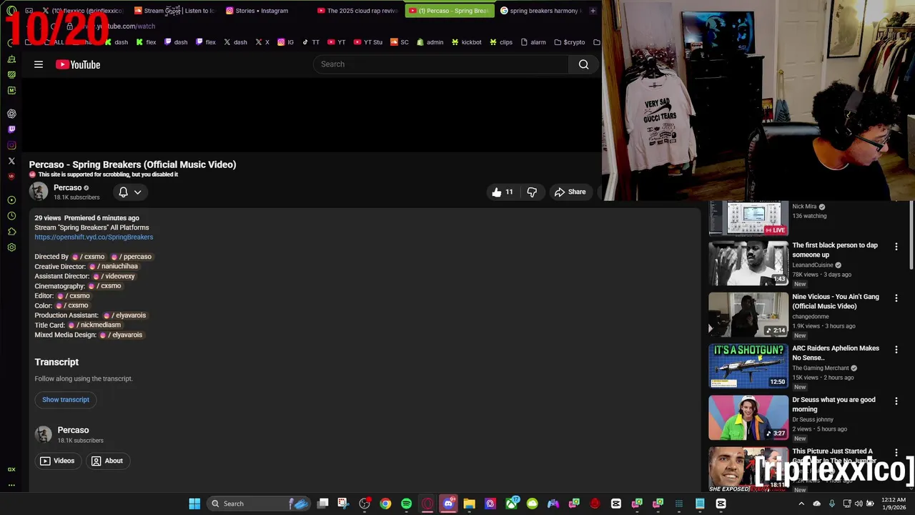This screenshot has height=515, width=915.
Task: Open Percaso channel Videos button
Action: pyautogui.click(x=57, y=461)
